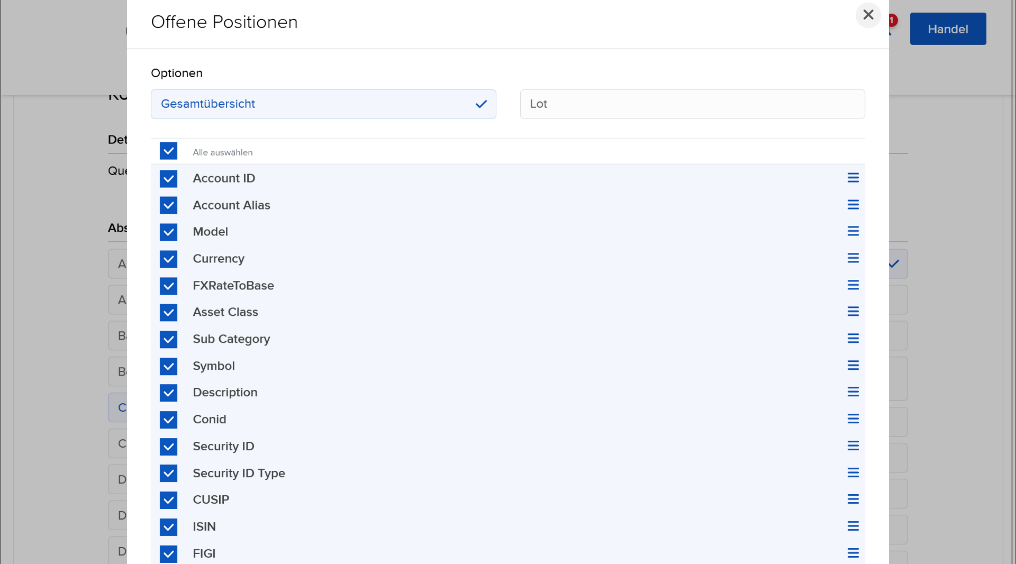Switch to the Lot option
The width and height of the screenshot is (1016, 564).
[x=692, y=104]
